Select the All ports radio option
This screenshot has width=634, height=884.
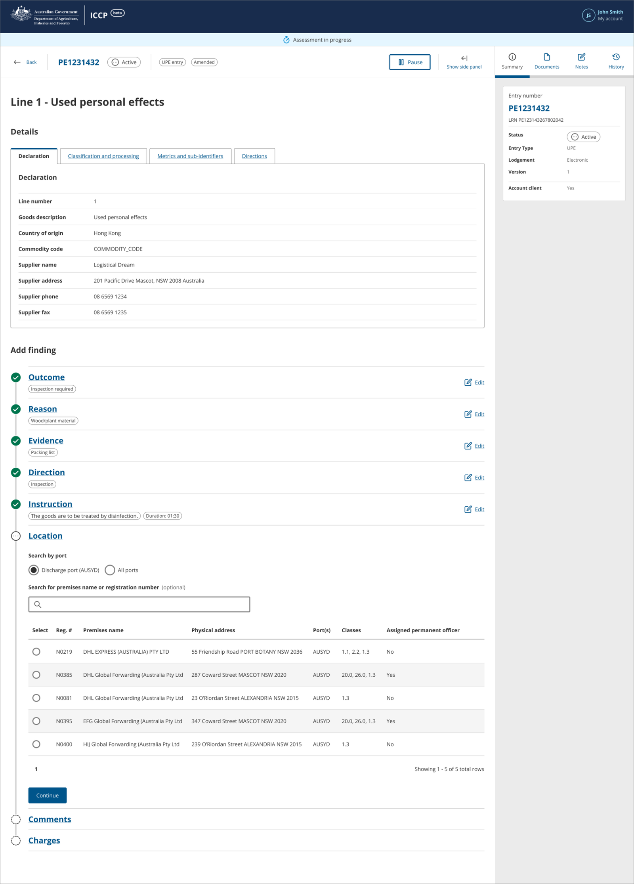(x=110, y=570)
